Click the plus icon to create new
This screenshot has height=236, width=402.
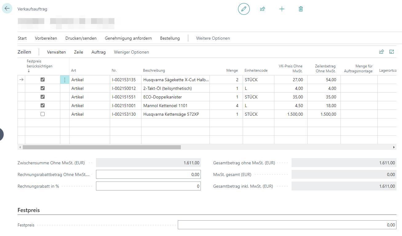(282, 9)
